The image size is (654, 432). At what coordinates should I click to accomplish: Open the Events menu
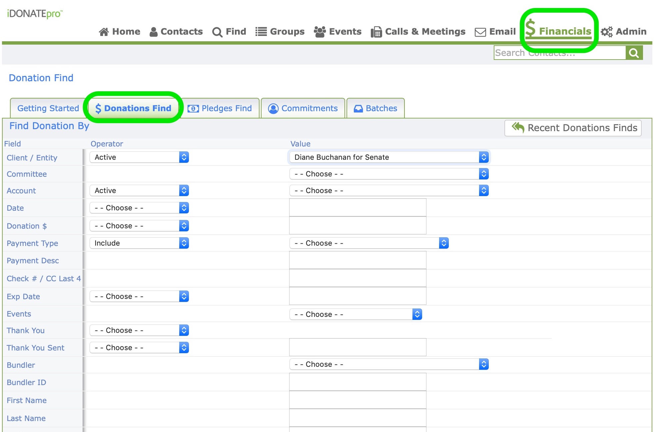coord(338,32)
